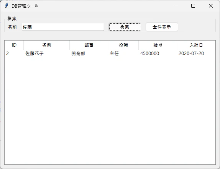Click the hire date 2020-07-20
This screenshot has height=169, width=220.
click(x=191, y=54)
